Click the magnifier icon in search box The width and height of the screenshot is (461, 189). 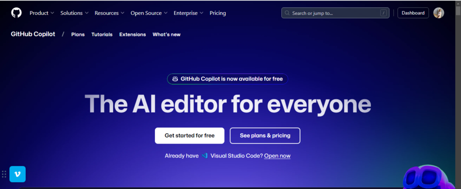tap(287, 13)
